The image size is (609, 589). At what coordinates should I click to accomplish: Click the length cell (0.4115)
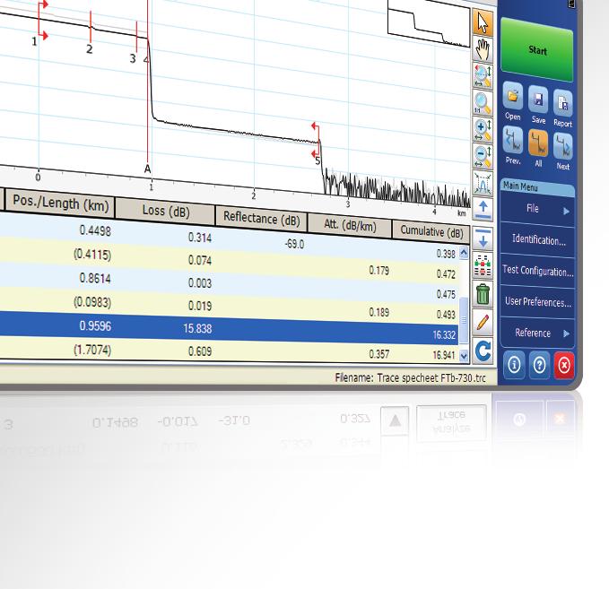pyautogui.click(x=92, y=255)
